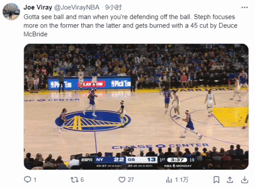The height and width of the screenshot is (187, 255).
Task: Click the reply speech bubble icon
Action: coord(28,180)
